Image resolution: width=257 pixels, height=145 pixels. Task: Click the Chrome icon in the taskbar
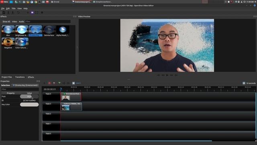(x=36, y=2)
